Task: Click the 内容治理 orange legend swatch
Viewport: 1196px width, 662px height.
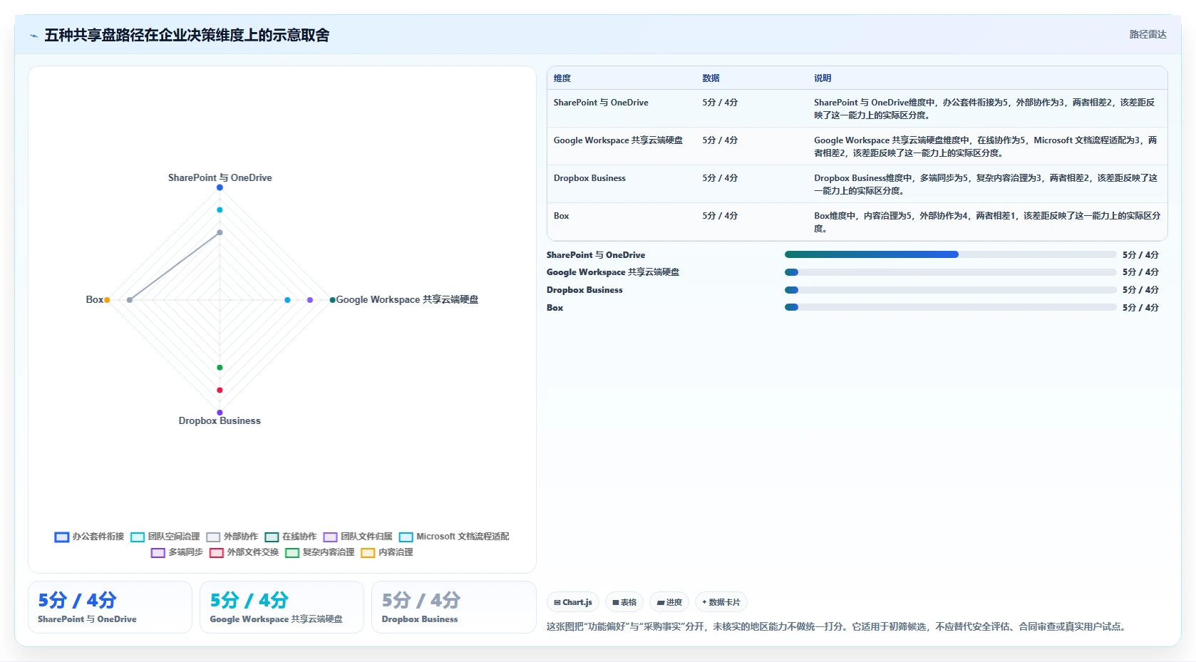Action: tap(368, 552)
